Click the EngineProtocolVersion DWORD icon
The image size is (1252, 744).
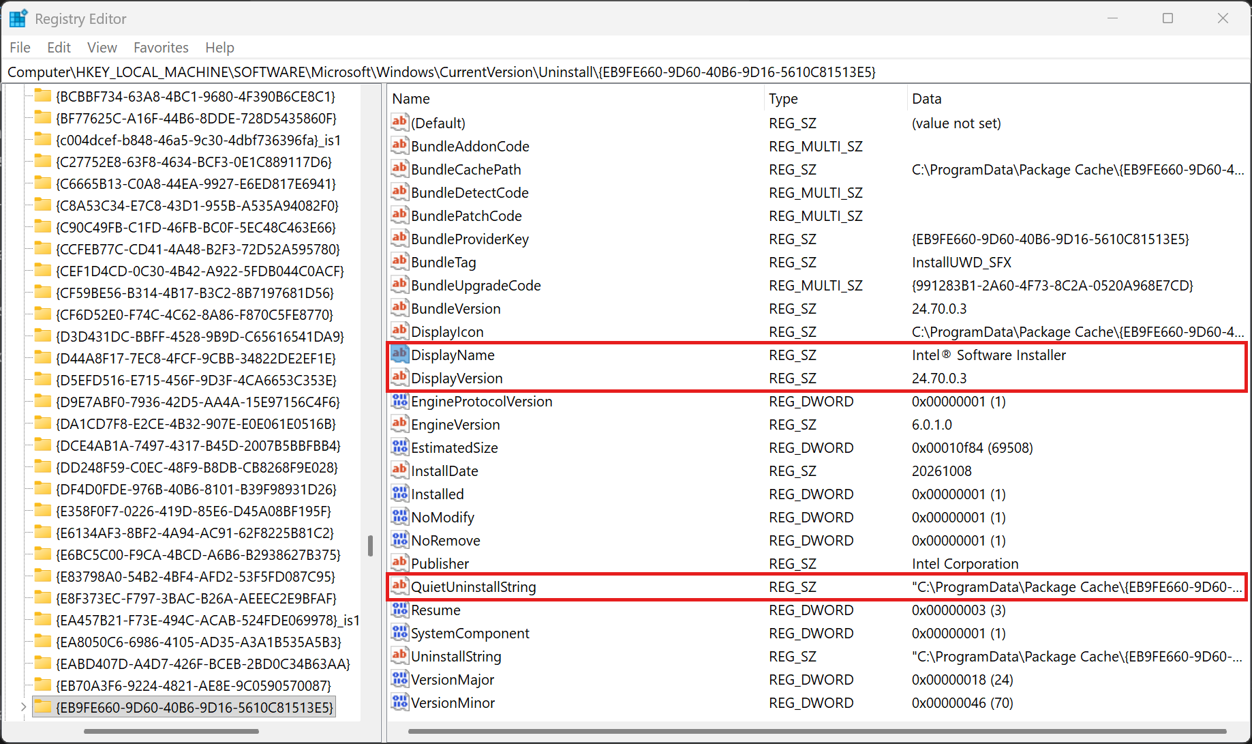[x=399, y=401]
